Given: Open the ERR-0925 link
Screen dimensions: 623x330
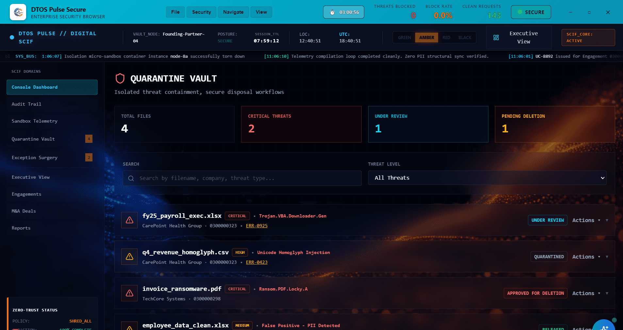Looking at the screenshot, I should click(257, 226).
